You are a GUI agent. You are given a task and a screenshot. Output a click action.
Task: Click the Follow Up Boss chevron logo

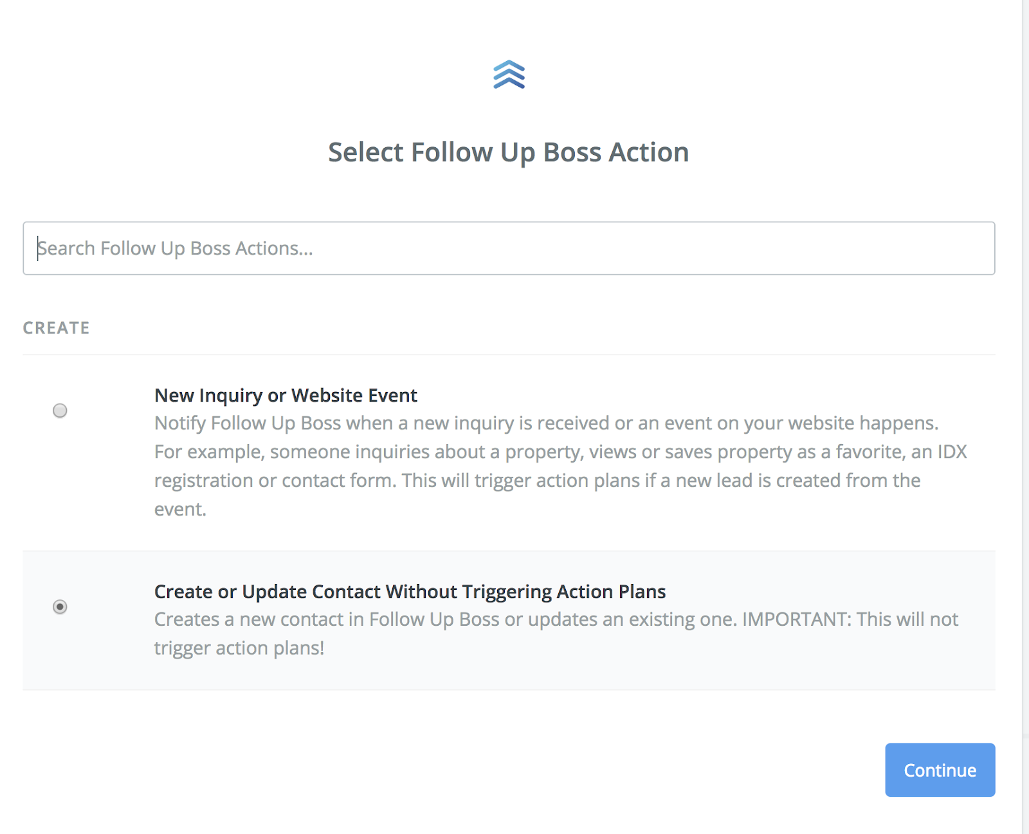pyautogui.click(x=509, y=75)
